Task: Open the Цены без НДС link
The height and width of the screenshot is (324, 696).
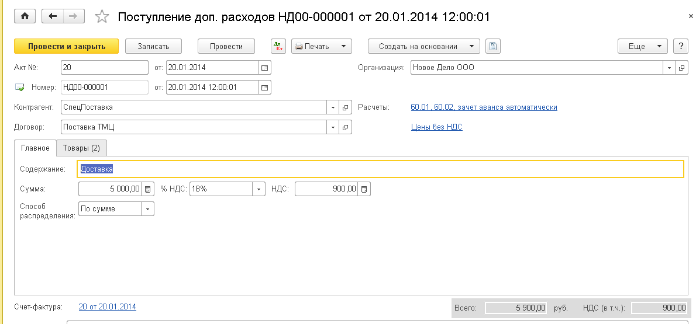Action: [437, 127]
